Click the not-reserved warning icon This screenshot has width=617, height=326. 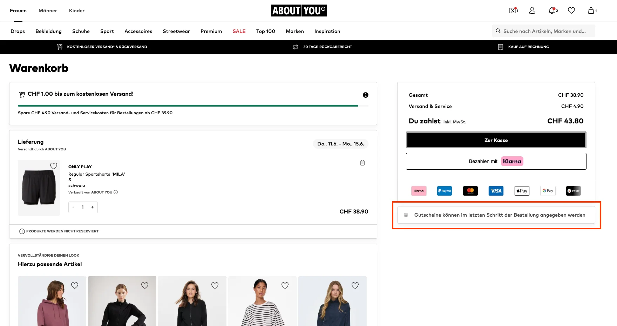click(22, 231)
